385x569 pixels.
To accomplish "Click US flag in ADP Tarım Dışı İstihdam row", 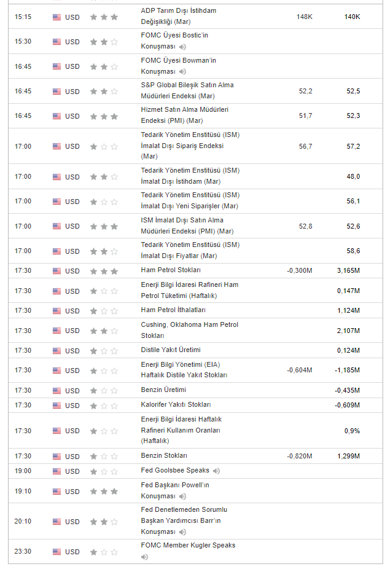I will point(56,17).
